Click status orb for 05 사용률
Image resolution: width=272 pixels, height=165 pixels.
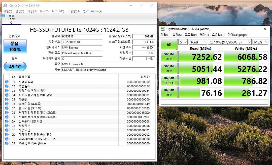pyautogui.click(x=7, y=99)
